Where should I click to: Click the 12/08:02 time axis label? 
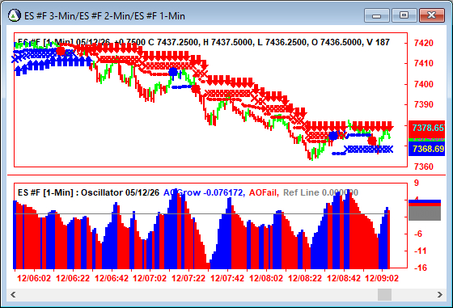[x=266, y=278]
